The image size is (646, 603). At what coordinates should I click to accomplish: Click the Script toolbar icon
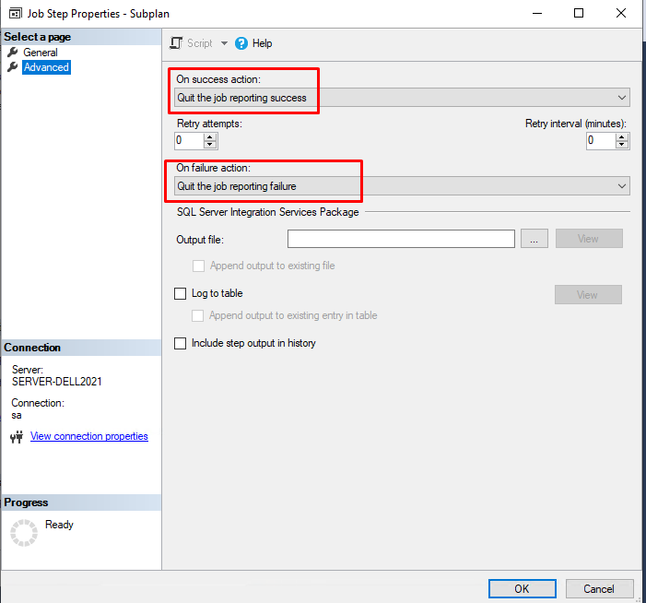coord(177,43)
